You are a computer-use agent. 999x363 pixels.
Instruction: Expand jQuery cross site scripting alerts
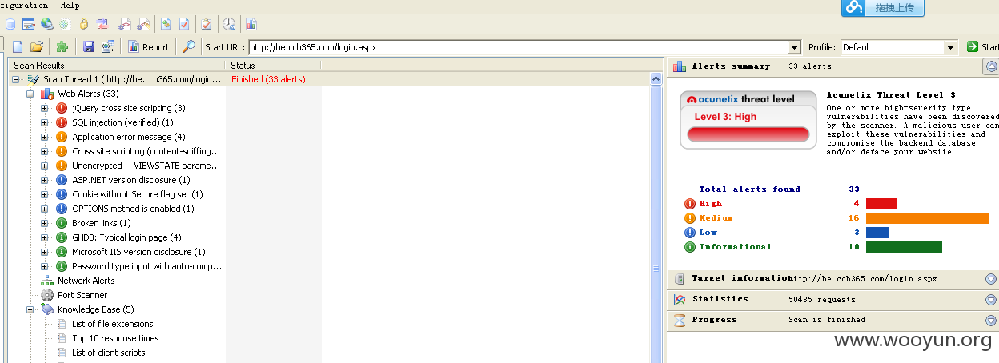[45, 108]
